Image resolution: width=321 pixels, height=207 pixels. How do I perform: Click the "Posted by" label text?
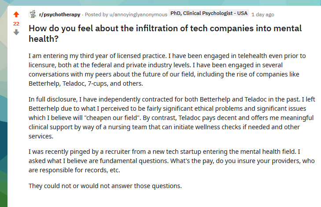(x=97, y=15)
